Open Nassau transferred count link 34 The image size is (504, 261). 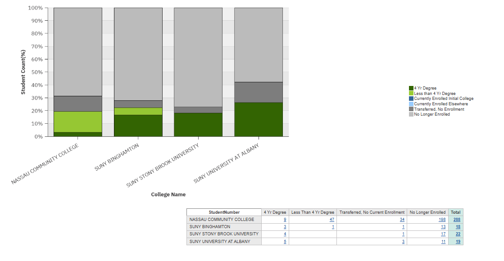pyautogui.click(x=402, y=220)
